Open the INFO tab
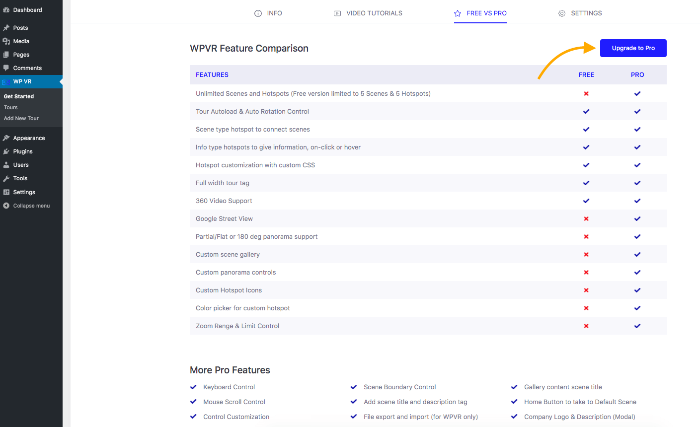The width and height of the screenshot is (700, 427). click(x=268, y=13)
